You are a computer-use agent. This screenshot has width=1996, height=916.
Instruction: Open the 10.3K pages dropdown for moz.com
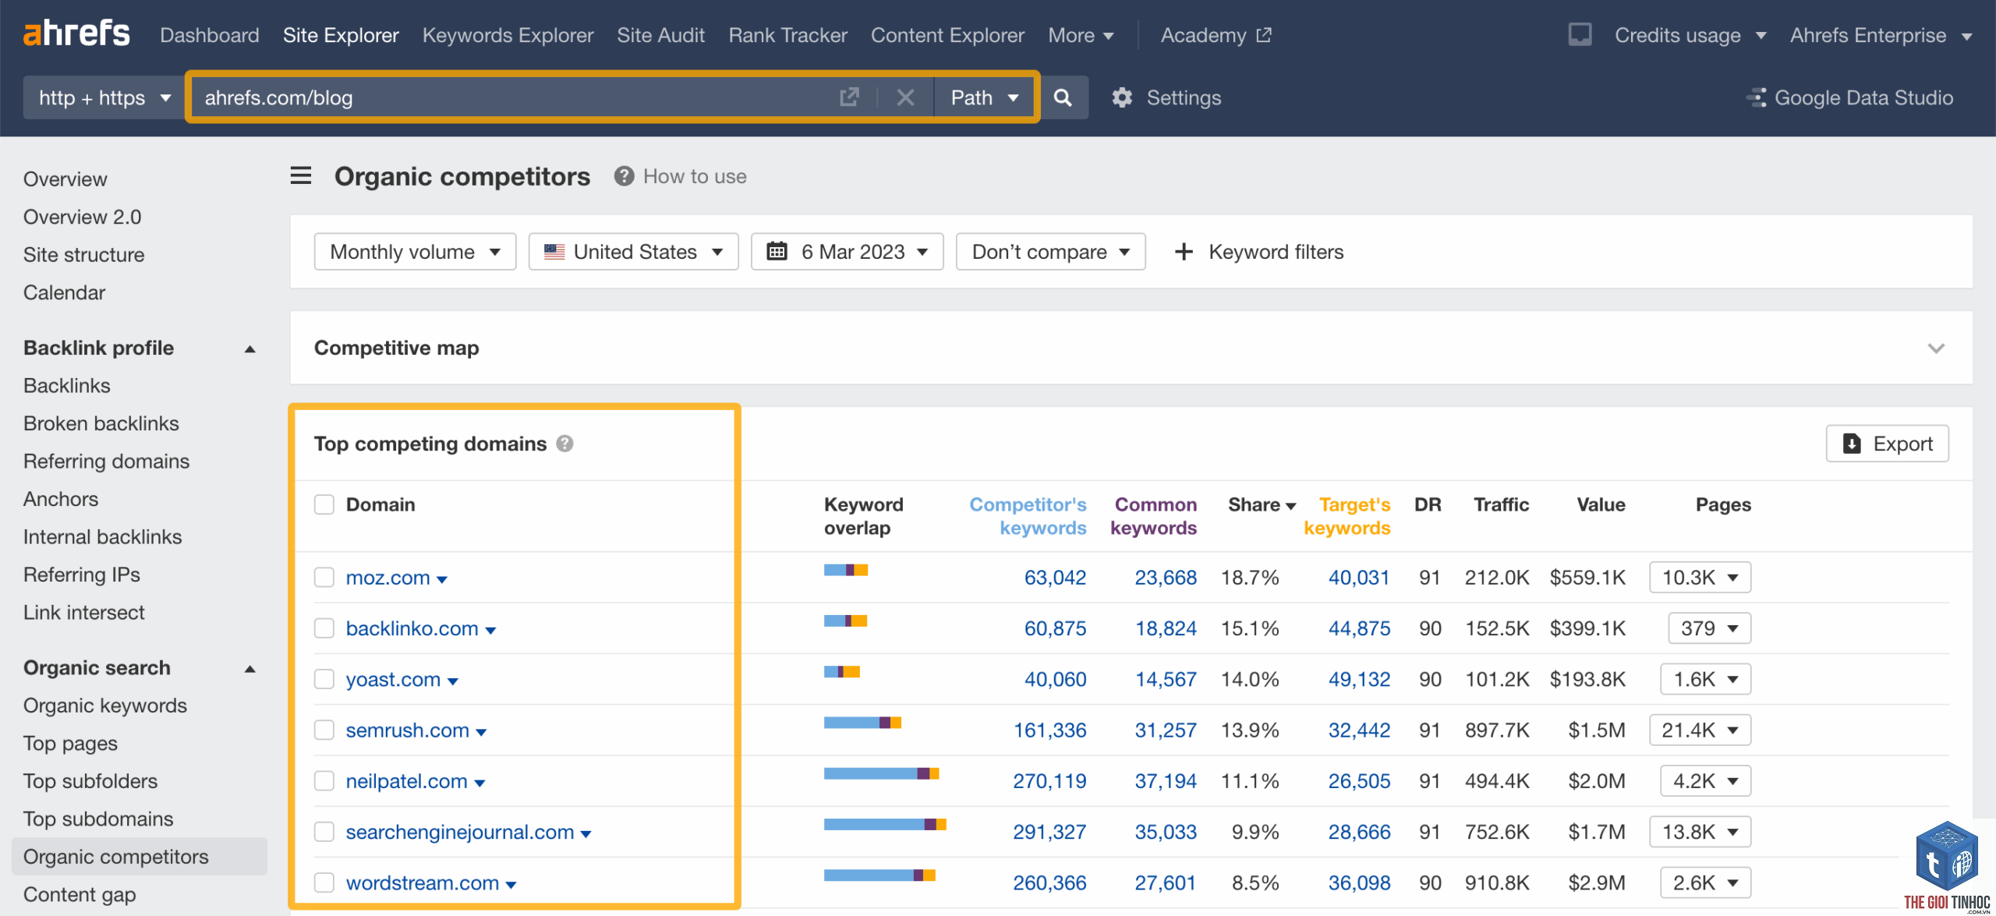[1700, 577]
